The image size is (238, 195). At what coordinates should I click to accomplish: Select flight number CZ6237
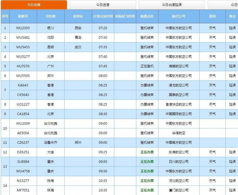tap(23, 143)
